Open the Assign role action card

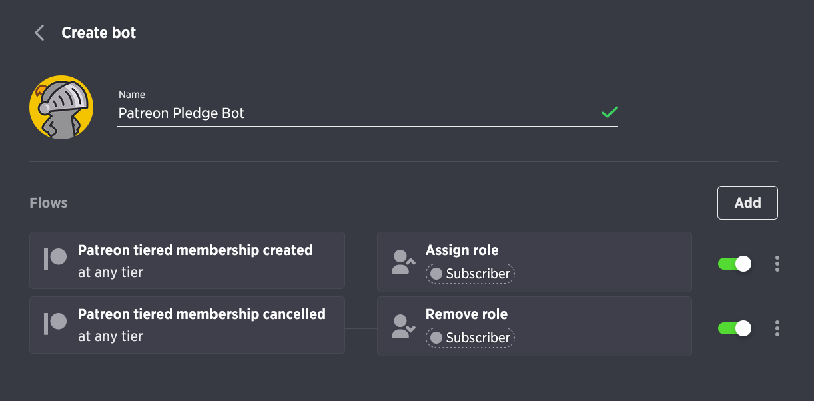(534, 262)
